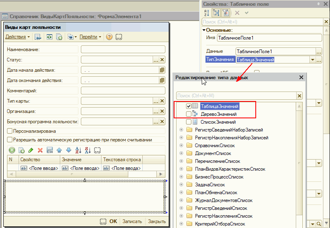Move row down with blue down arrow
The width and height of the screenshot is (330, 228).
(68, 150)
